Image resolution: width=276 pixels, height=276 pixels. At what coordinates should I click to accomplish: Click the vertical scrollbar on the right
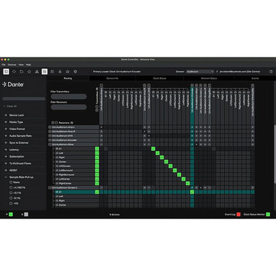point(275,154)
